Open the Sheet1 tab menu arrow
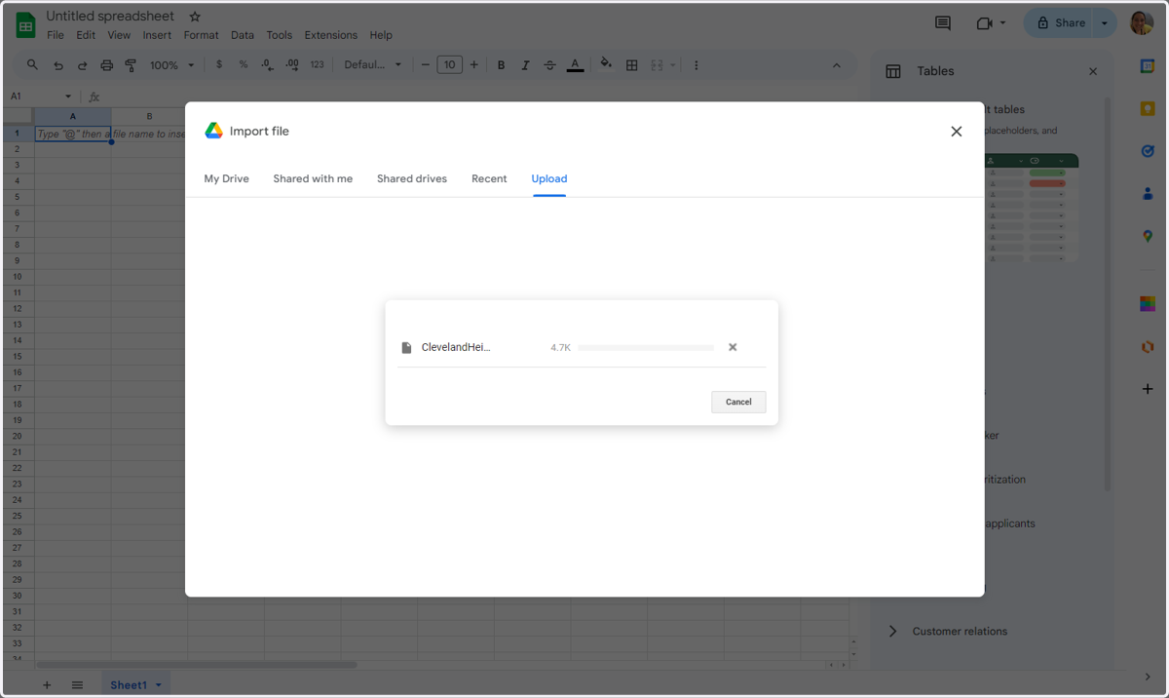The height and width of the screenshot is (698, 1169). pos(159,685)
